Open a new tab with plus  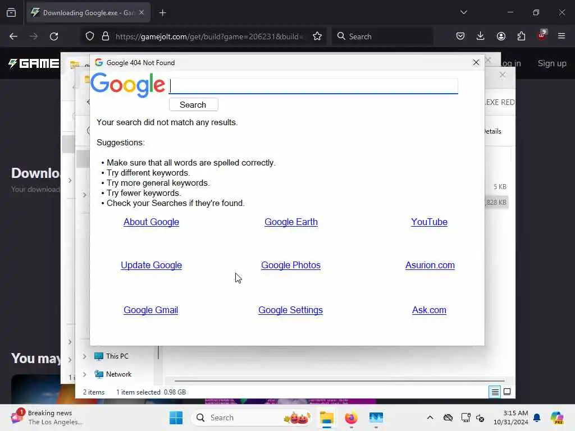click(x=163, y=13)
